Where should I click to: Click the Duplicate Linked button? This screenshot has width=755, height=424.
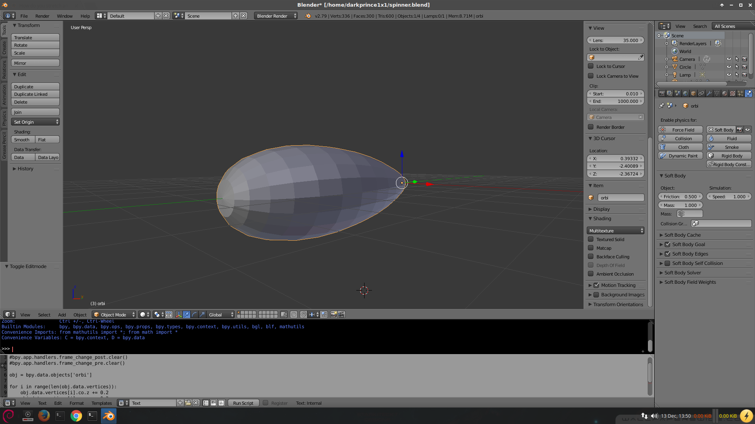coord(35,94)
